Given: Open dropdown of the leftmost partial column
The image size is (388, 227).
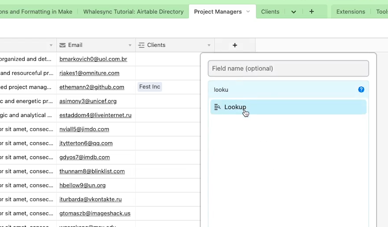Looking at the screenshot, I should click(51, 45).
